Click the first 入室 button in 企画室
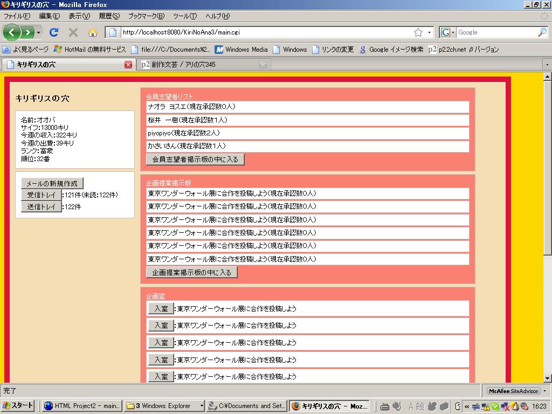Viewport: 552px width, 414px height. (x=161, y=308)
